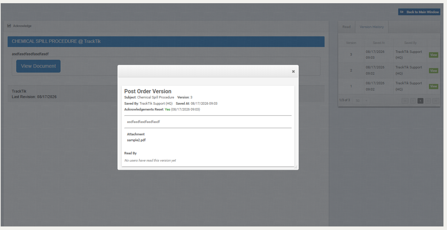Image resolution: width=447 pixels, height=230 pixels.
Task: Toggle the Acknowledge checkbox
Action: click(x=9, y=26)
